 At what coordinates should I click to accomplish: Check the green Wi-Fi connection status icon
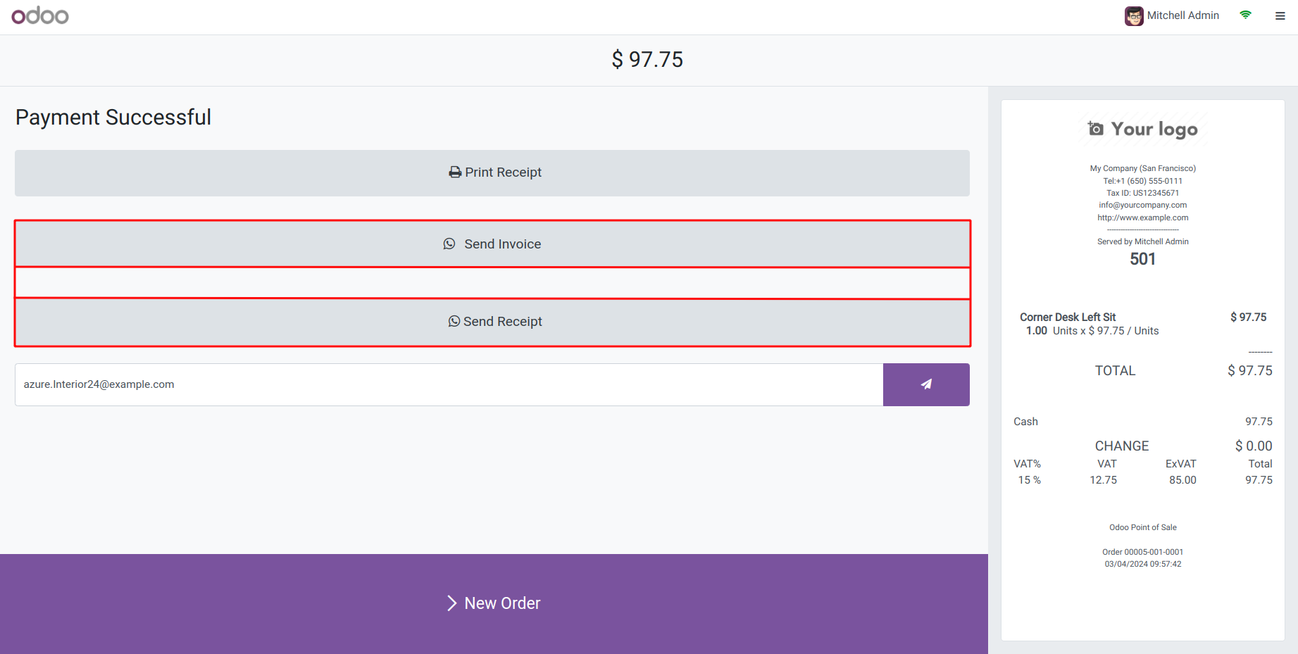1245,15
